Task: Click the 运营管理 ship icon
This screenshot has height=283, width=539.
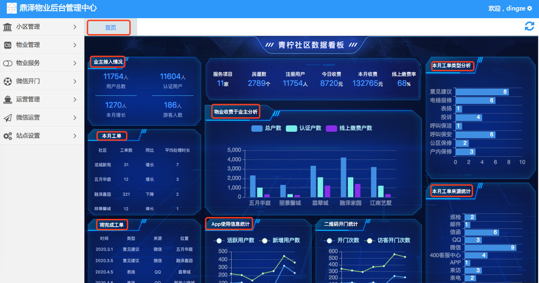Action: tap(8, 100)
